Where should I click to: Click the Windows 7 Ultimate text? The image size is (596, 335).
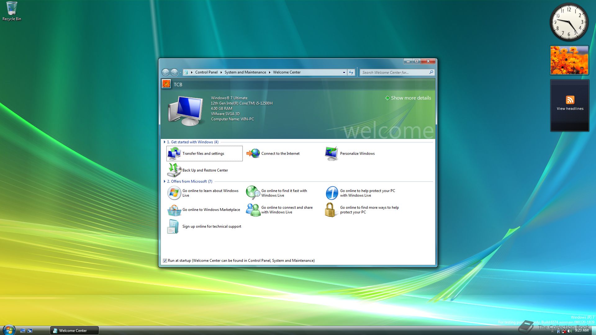click(x=229, y=98)
